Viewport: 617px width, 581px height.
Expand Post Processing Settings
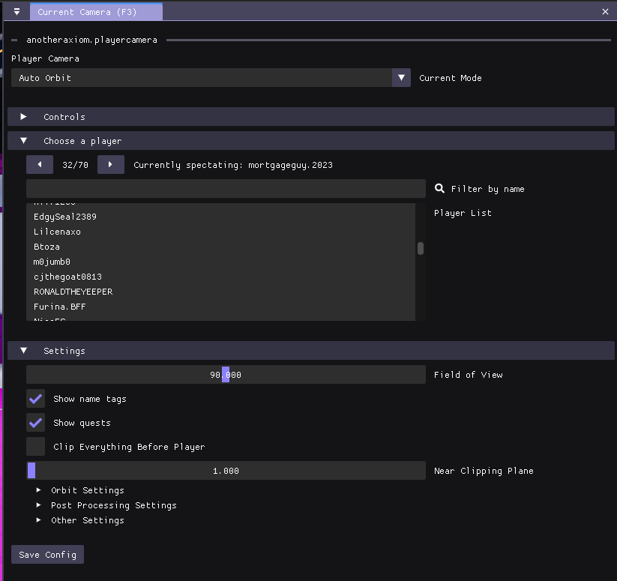tap(38, 505)
